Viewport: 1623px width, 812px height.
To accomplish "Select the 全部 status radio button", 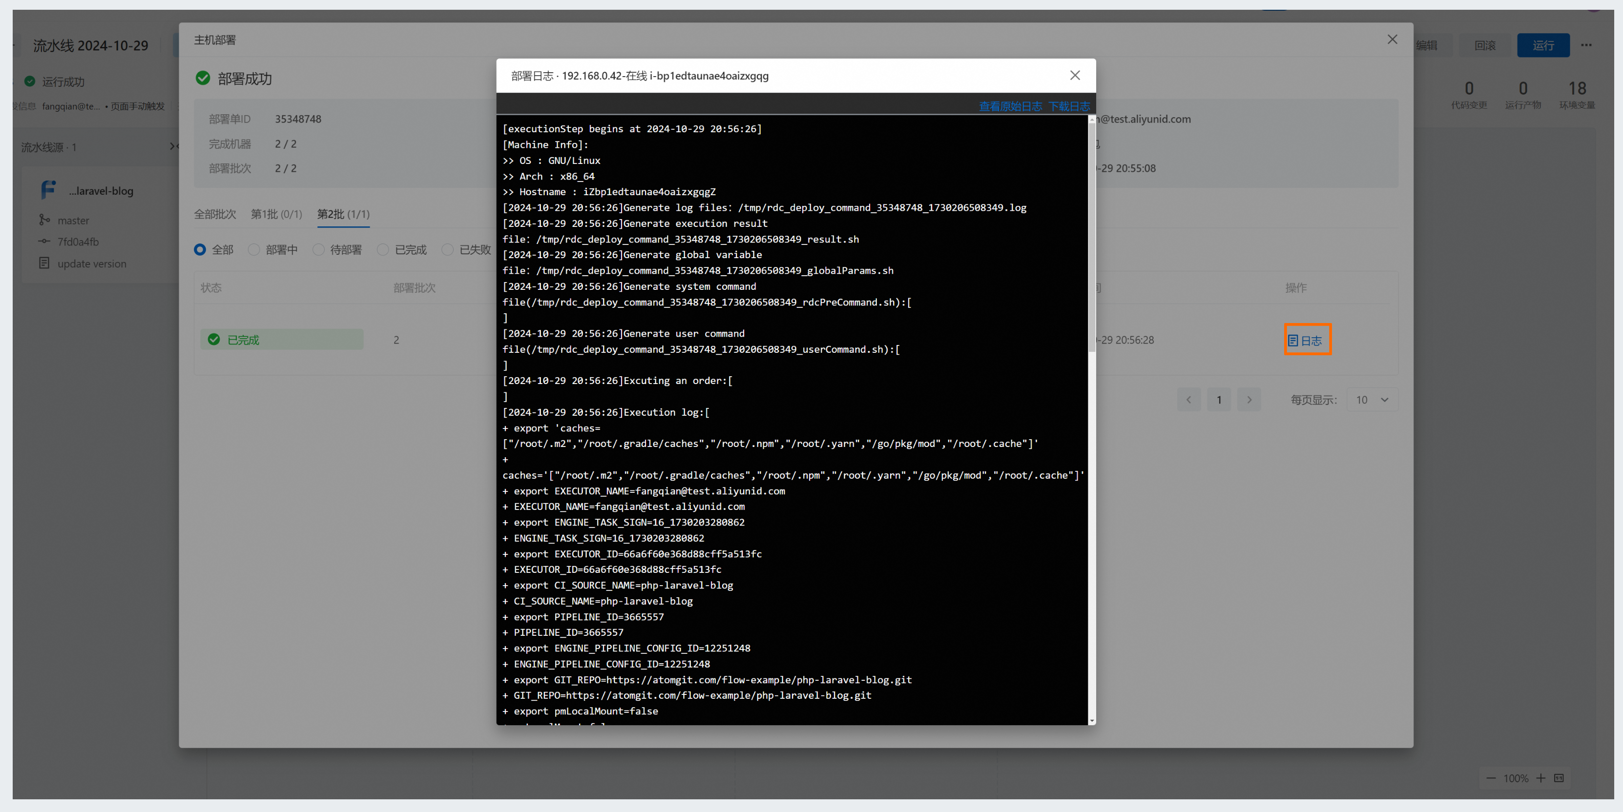I will click(x=200, y=250).
